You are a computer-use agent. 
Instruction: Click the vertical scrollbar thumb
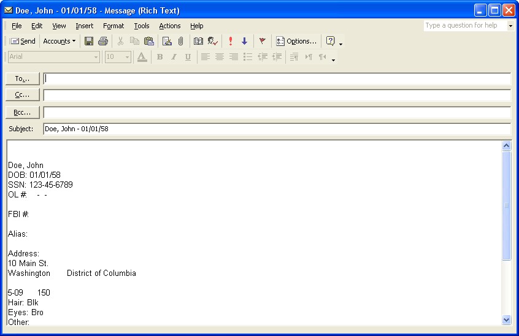pyautogui.click(x=506, y=205)
